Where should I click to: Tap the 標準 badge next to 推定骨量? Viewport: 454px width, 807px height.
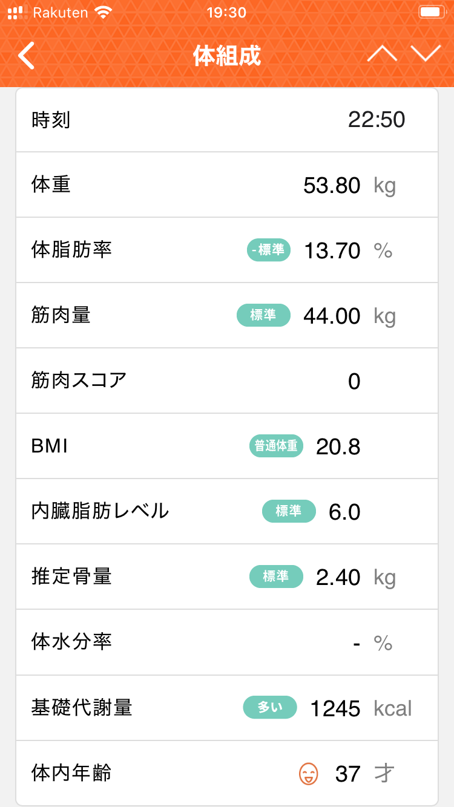276,577
